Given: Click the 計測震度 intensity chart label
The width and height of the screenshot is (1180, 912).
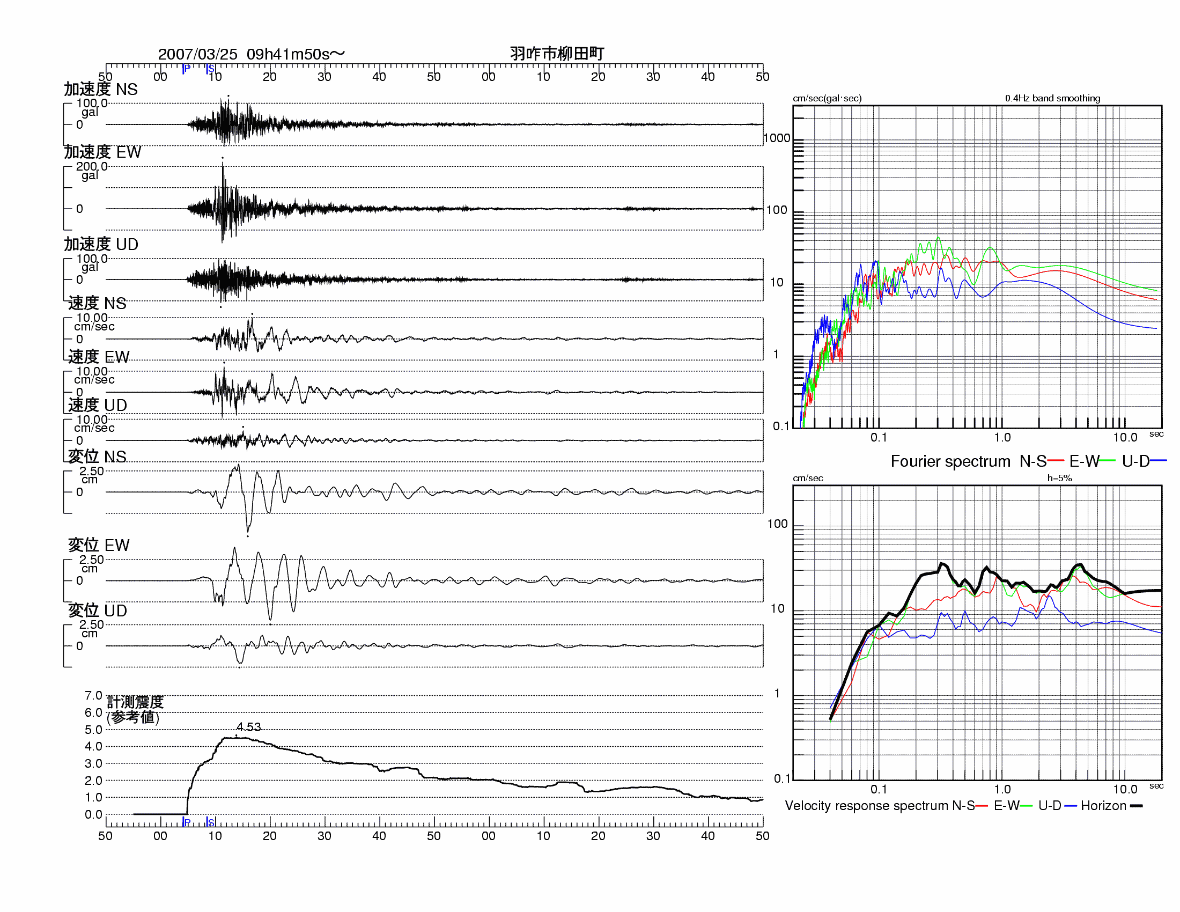Looking at the screenshot, I should [135, 702].
